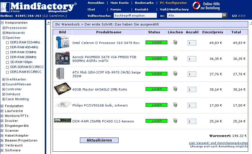Expand the Case Modding category
Screen dimensions: 252x154
coord(3,99)
